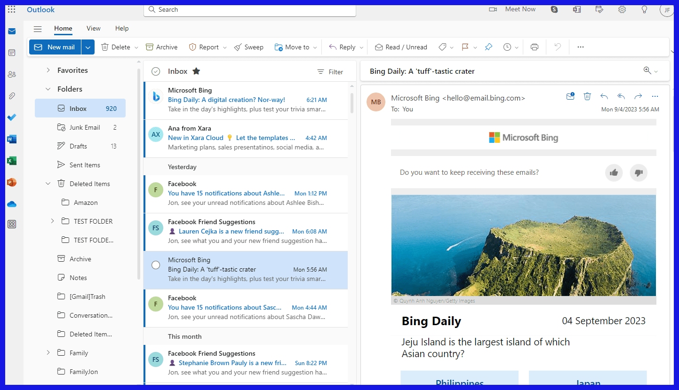Click the Flag icon in toolbar

point(465,47)
